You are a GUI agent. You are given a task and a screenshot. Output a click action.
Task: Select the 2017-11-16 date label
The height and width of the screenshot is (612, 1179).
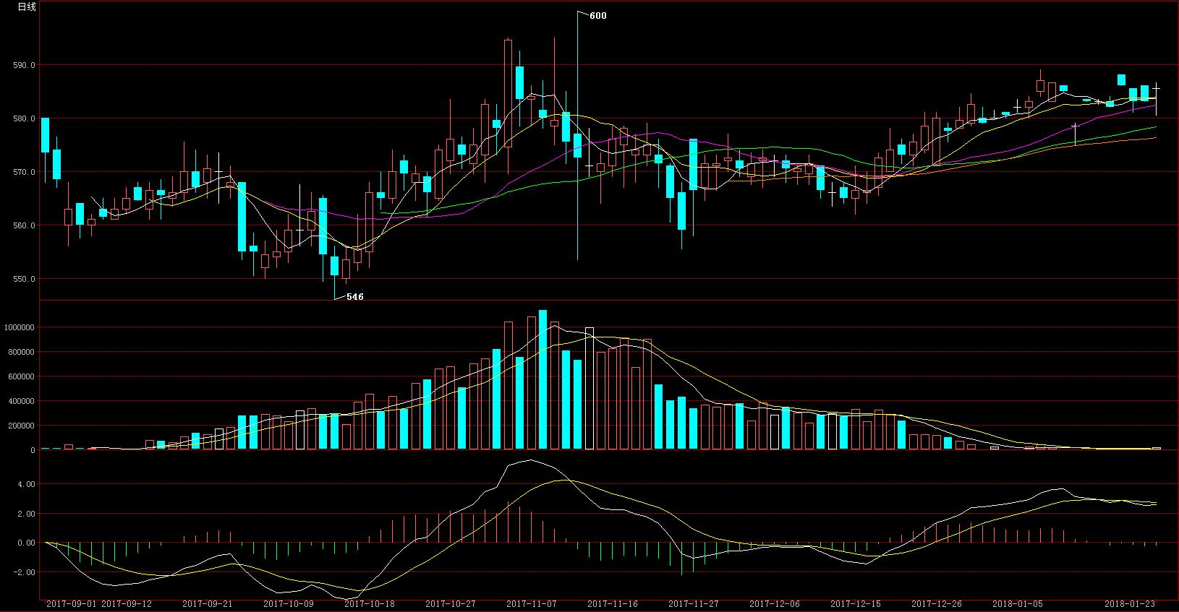613,603
